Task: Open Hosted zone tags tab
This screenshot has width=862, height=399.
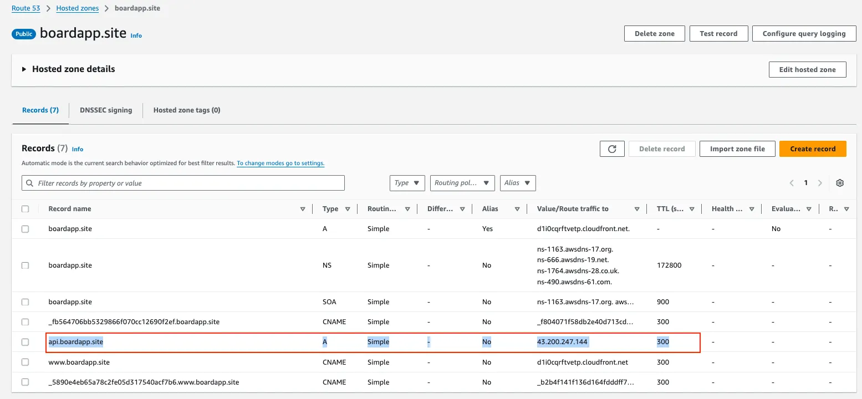Action: 187,110
